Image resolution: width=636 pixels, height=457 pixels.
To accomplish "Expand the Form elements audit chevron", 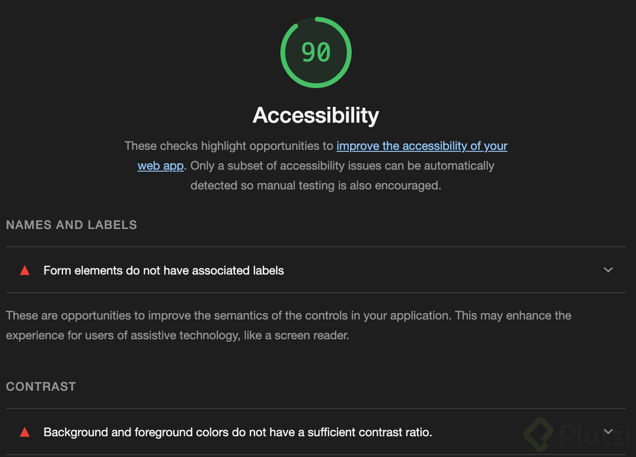I will (608, 270).
